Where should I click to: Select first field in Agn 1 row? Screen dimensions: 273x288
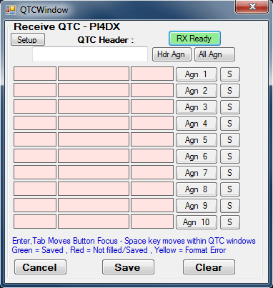35,74
